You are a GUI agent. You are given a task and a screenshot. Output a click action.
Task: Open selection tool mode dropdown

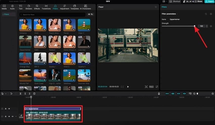pos(6,94)
